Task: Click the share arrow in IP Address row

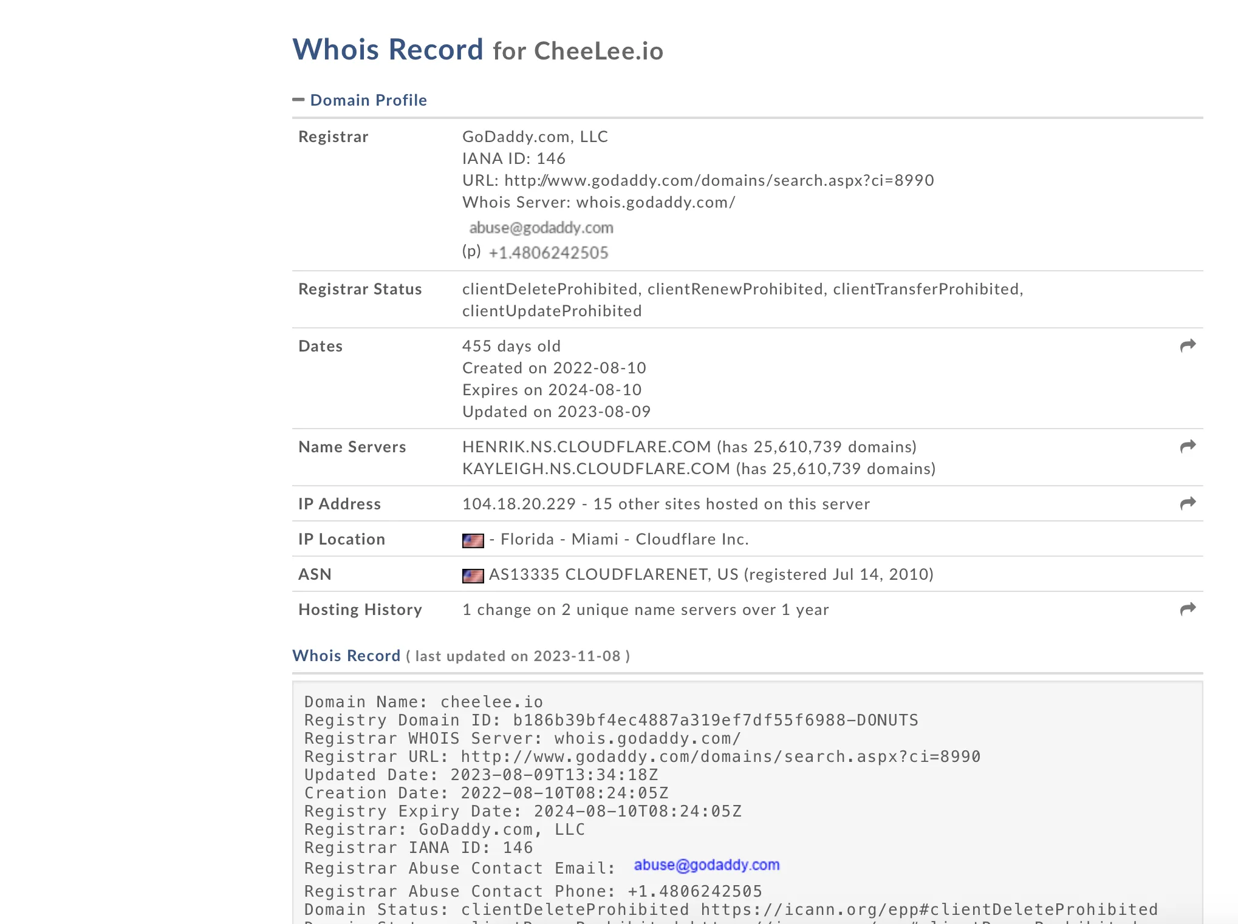Action: 1188,503
